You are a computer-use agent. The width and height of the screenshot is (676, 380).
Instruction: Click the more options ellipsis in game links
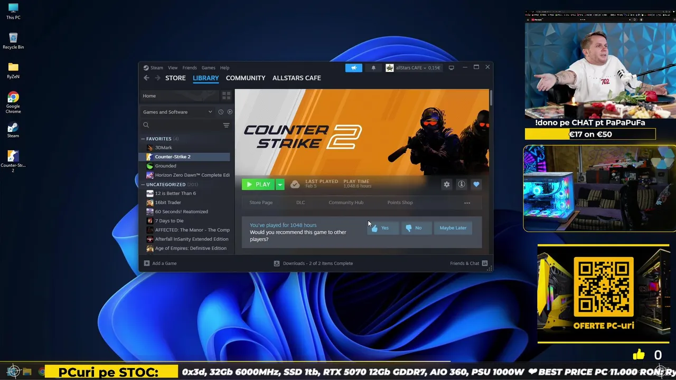pos(467,203)
